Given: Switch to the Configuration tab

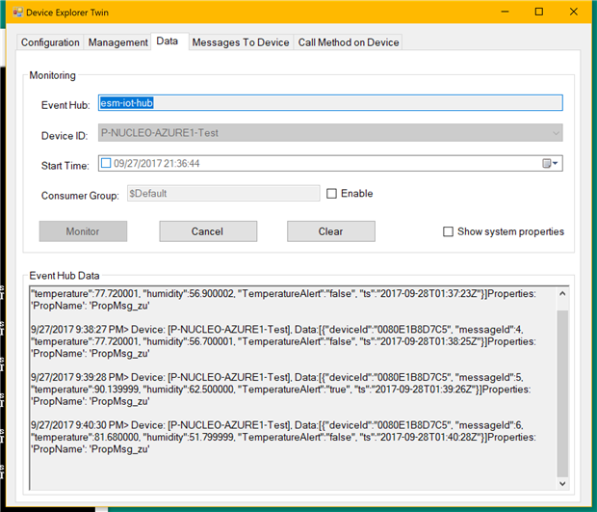Looking at the screenshot, I should pyautogui.click(x=50, y=42).
